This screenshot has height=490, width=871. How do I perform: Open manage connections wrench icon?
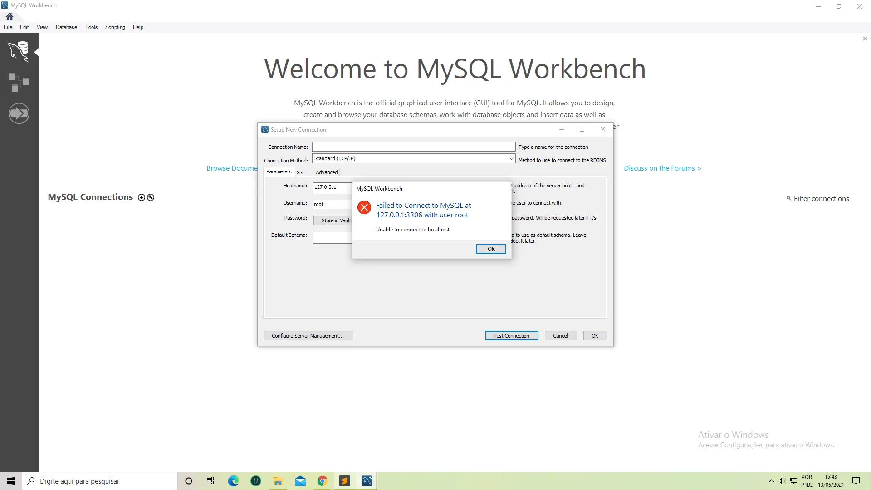pyautogui.click(x=151, y=197)
